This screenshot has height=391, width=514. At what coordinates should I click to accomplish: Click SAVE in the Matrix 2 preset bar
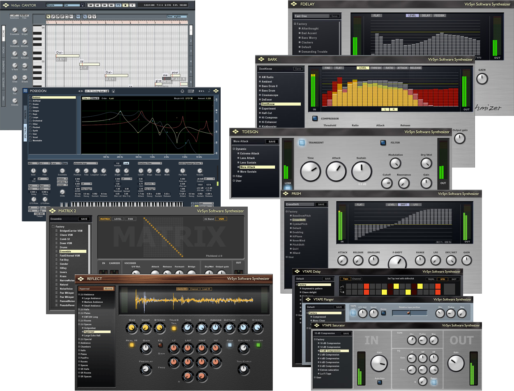pyautogui.click(x=84, y=219)
